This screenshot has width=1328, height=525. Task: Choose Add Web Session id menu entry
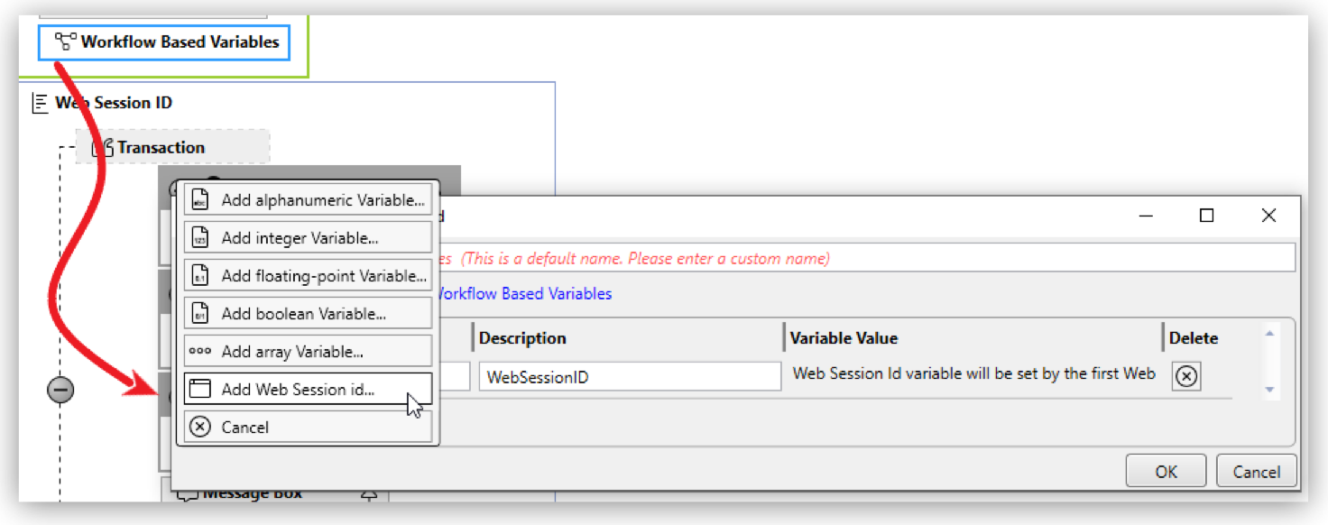coord(298,390)
